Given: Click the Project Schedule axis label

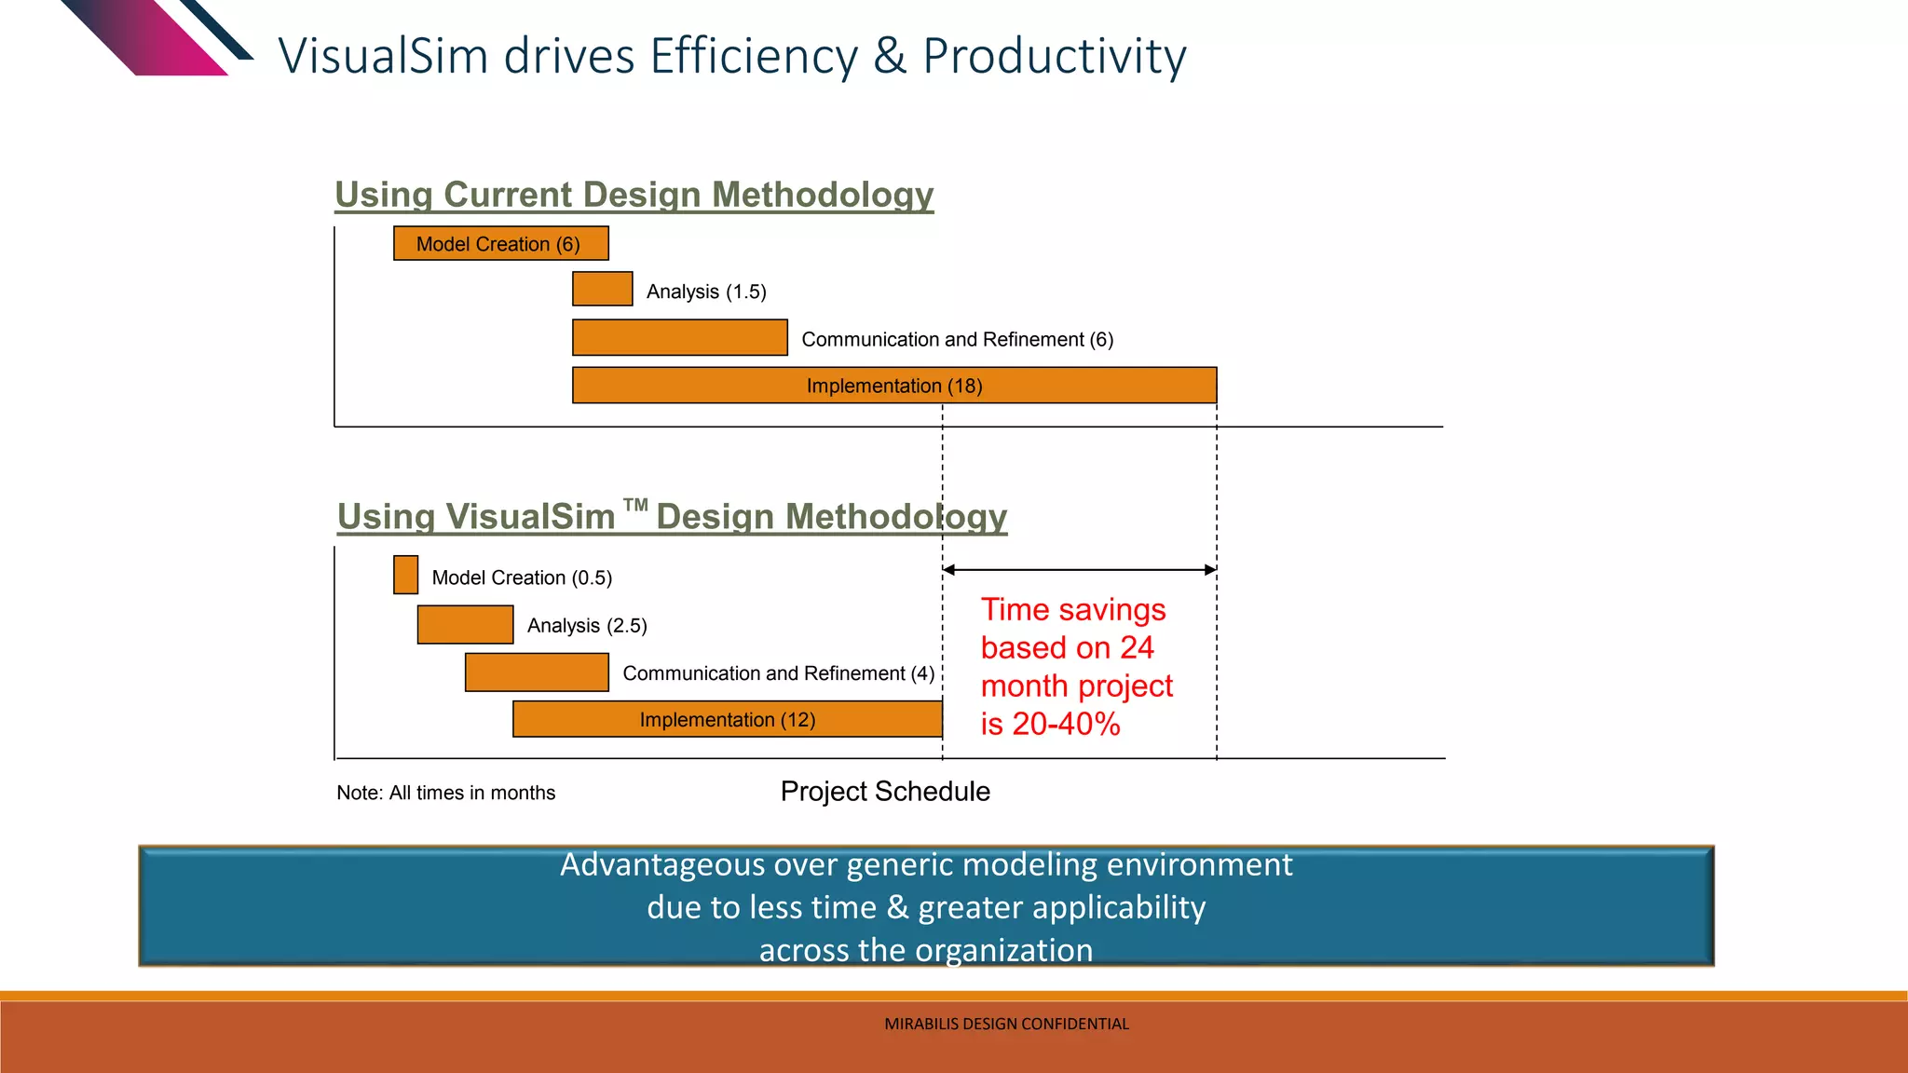Looking at the screenshot, I should (885, 792).
